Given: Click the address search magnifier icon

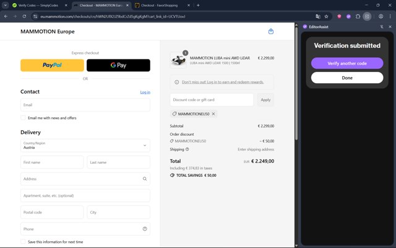Looking at the screenshot, I should click(x=145, y=179).
